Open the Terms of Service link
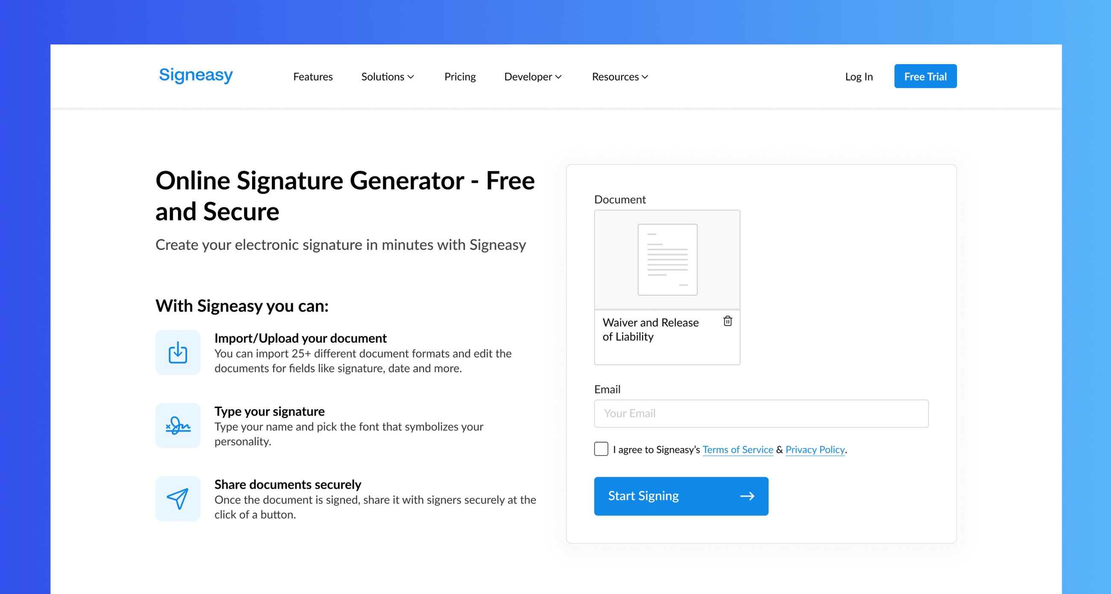 [738, 450]
